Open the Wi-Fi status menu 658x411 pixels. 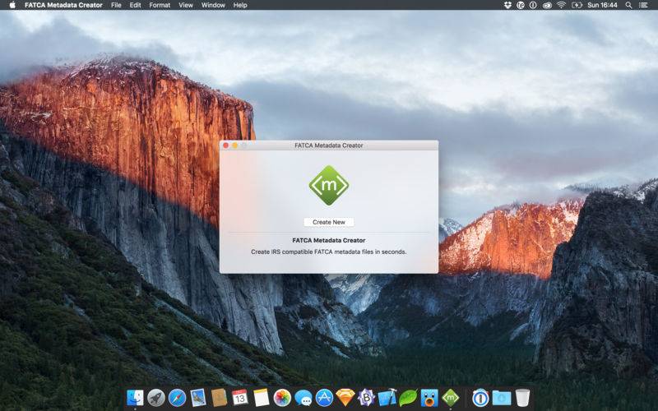click(x=561, y=5)
